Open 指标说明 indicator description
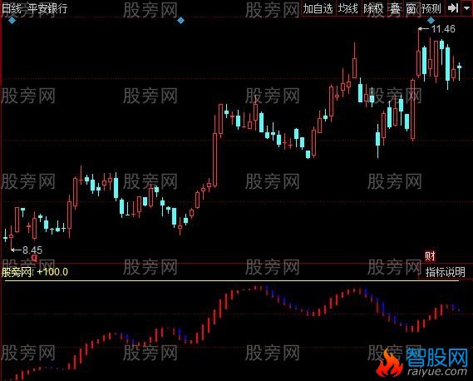 point(446,272)
